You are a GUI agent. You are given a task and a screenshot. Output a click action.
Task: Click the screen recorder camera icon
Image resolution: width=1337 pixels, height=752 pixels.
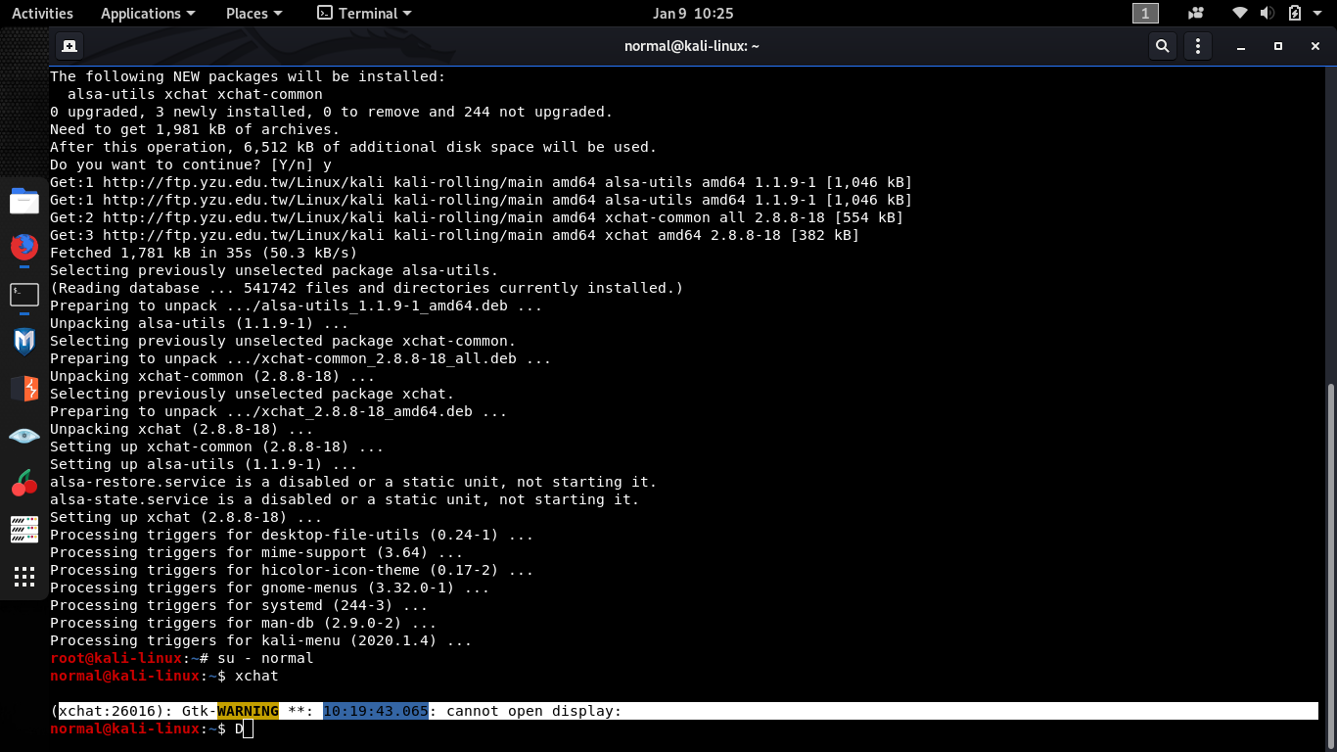[1195, 14]
